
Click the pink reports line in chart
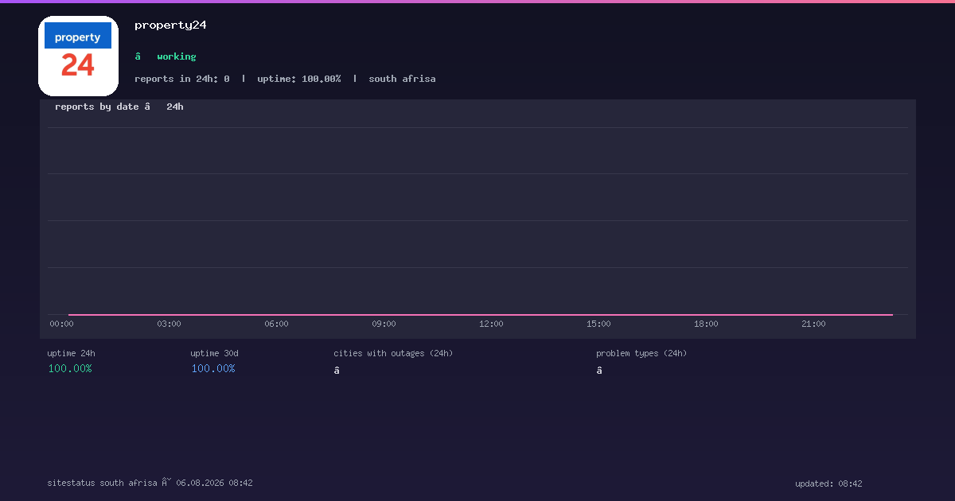pyautogui.click(x=481, y=315)
